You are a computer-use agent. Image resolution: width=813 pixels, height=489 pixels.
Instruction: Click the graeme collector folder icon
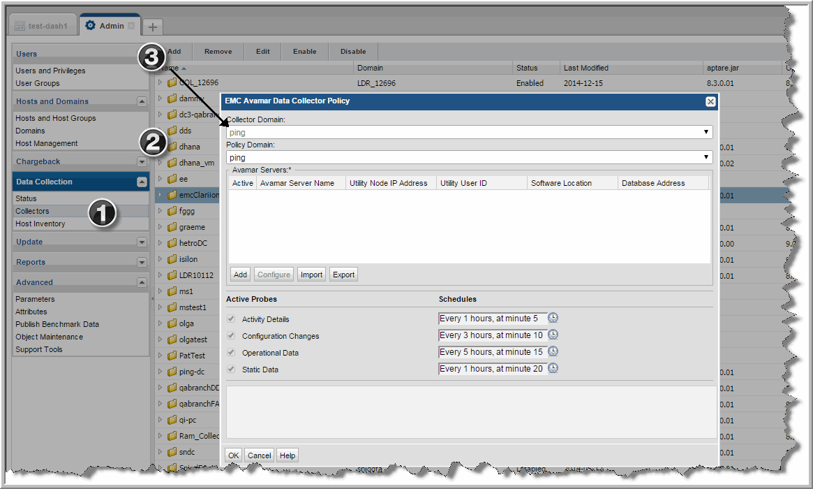coord(172,227)
